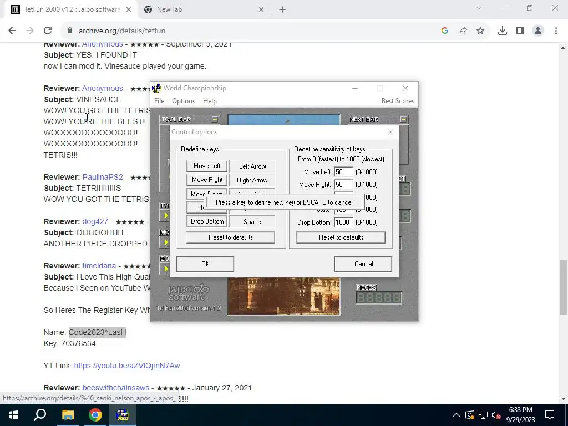Viewport: 568px width, 426px height.
Task: Bookmark this page with star icon
Action: 480,31
